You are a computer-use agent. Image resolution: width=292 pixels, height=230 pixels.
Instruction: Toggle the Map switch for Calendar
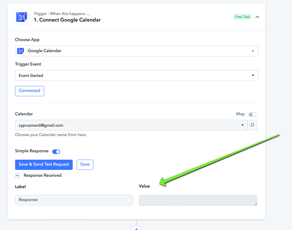click(252, 114)
